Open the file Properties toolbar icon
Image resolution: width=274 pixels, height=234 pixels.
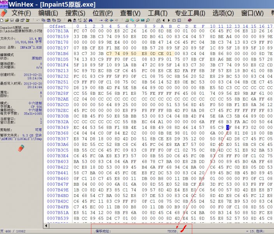pyautogui.click(x=22, y=20)
